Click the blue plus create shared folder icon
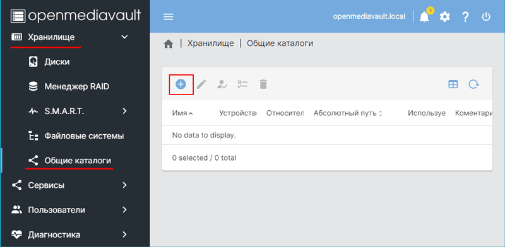Screen dimensions: 505x247 point(181,84)
